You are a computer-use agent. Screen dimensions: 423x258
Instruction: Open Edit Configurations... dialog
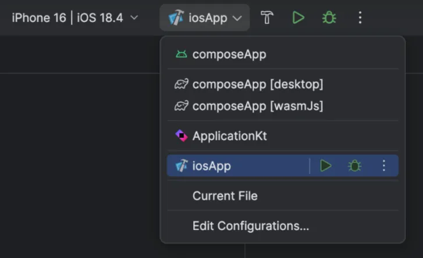[283, 226]
